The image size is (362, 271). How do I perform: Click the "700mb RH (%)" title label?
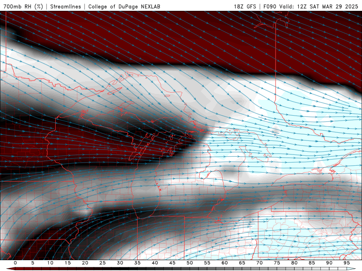tap(23, 6)
